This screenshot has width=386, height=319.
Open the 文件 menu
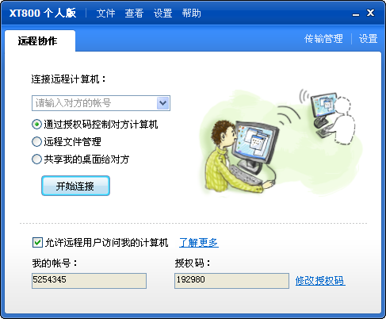pyautogui.click(x=105, y=13)
